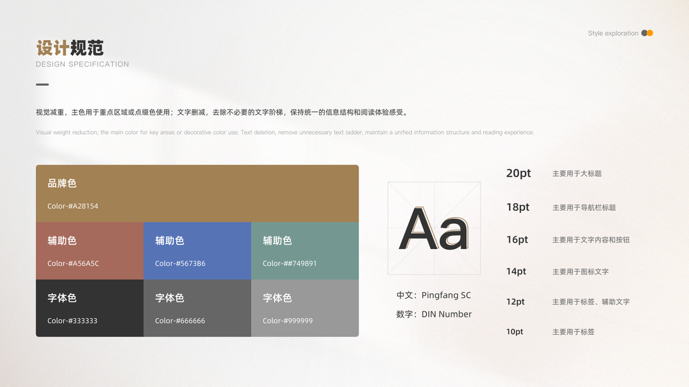
Task: Click the 数字: DIN Number font line
Action: pyautogui.click(x=434, y=314)
